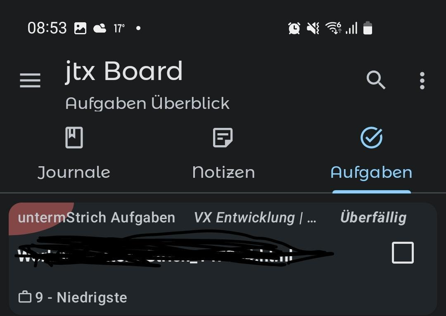This screenshot has height=316, width=446.
Task: Tap the alarm clock status icon
Action: click(x=294, y=28)
